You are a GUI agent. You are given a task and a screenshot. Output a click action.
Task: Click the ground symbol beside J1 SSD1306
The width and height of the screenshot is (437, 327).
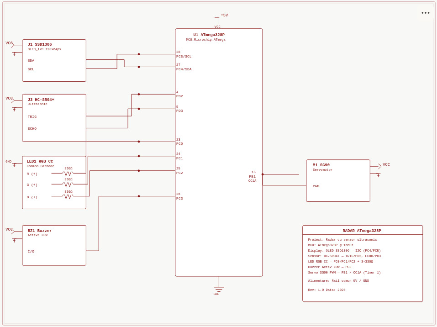coord(14,53)
